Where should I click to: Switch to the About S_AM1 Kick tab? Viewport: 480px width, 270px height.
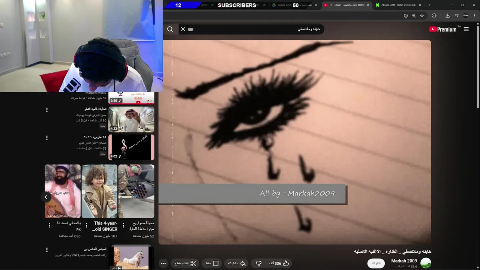point(398,5)
